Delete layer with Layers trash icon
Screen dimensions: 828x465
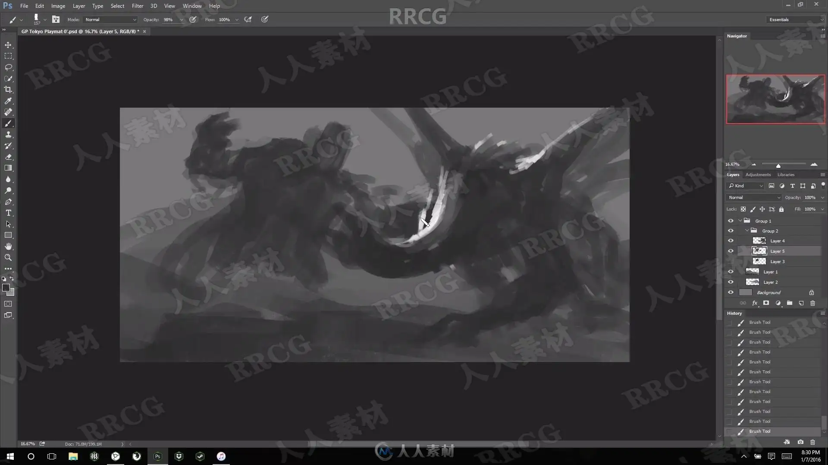812,303
